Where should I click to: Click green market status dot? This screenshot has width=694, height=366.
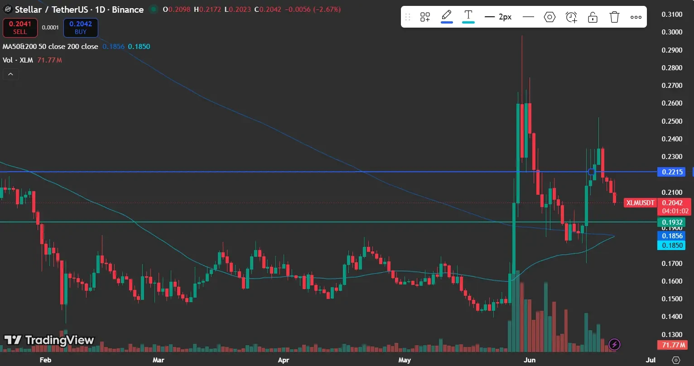[154, 10]
